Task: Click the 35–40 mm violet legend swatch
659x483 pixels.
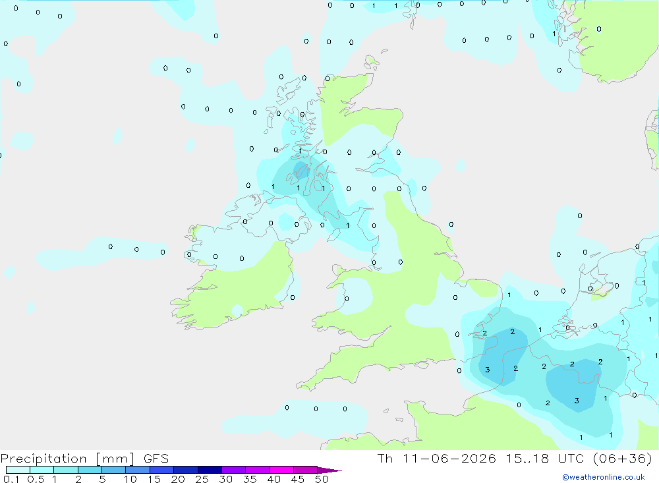Action: click(258, 470)
